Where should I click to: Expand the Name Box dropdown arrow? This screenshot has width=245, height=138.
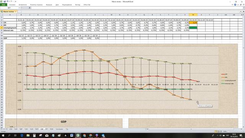[x=20, y=8]
